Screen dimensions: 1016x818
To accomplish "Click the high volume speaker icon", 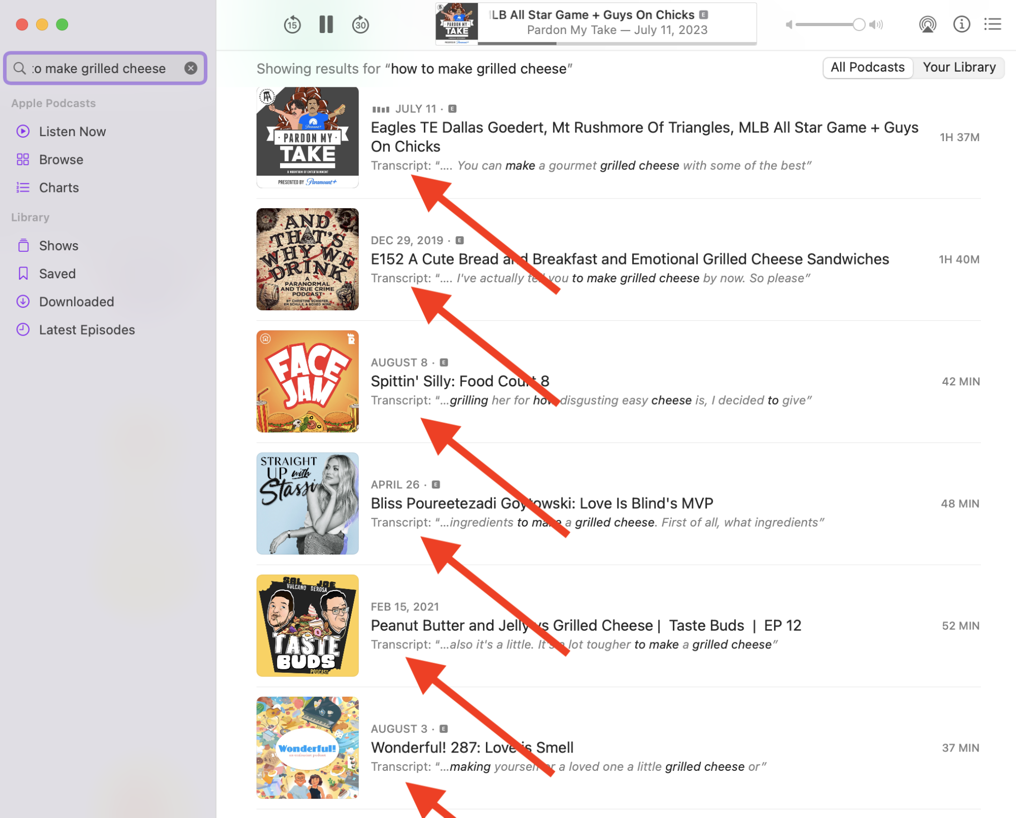I will (876, 24).
